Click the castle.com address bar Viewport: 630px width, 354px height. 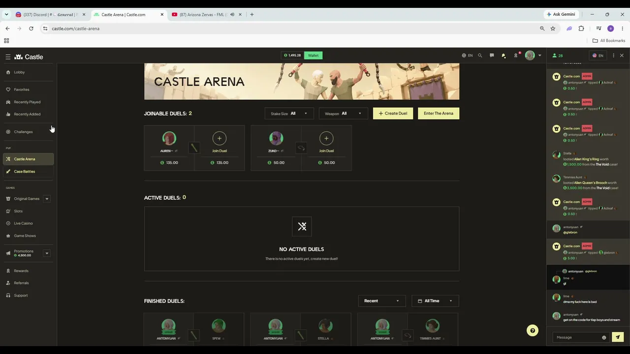click(290, 29)
